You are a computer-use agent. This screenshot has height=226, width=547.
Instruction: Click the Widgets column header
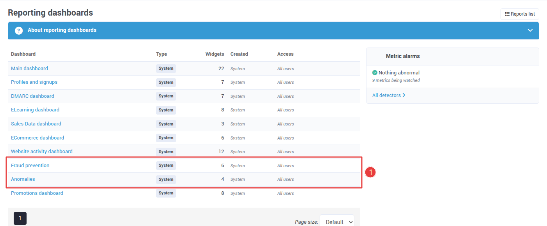click(x=215, y=54)
